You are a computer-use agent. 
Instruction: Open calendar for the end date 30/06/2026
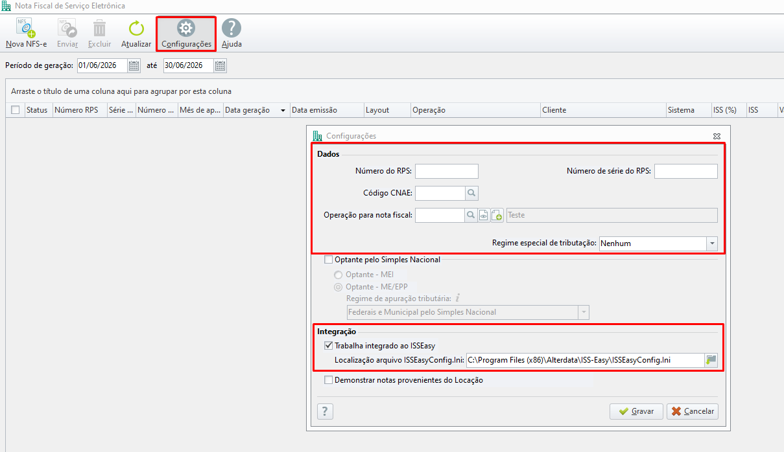point(220,65)
